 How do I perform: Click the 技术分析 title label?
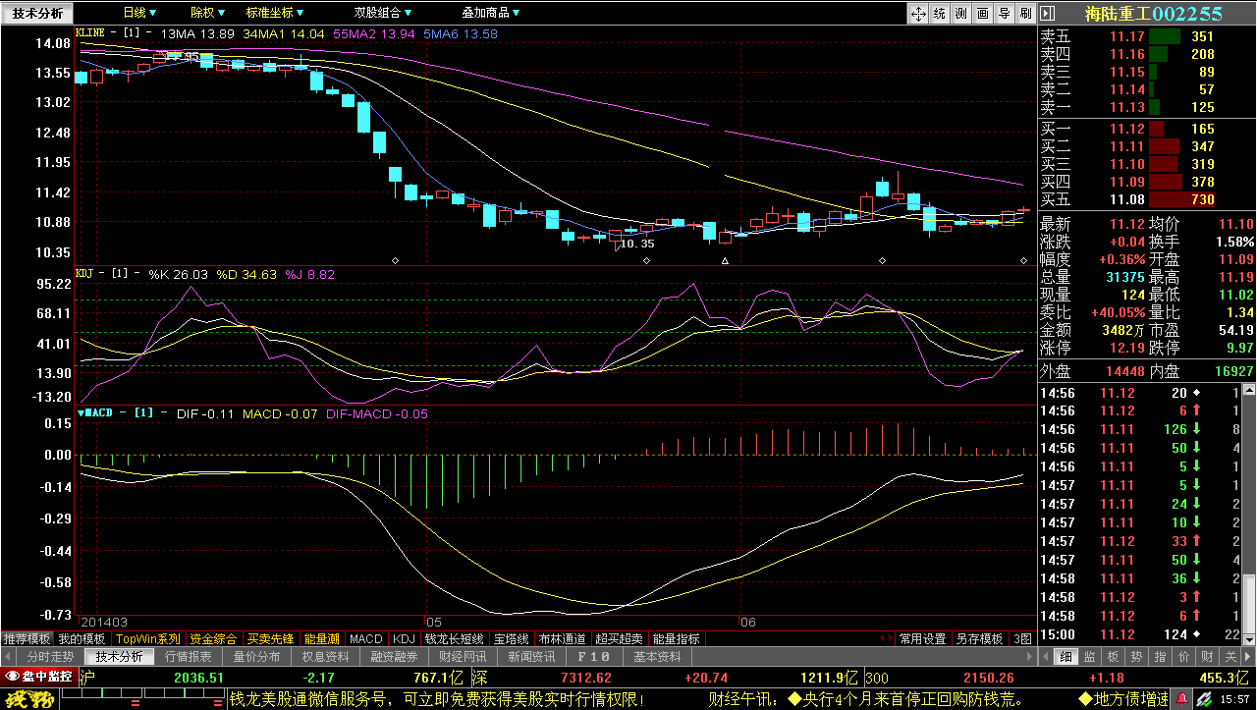[x=35, y=13]
